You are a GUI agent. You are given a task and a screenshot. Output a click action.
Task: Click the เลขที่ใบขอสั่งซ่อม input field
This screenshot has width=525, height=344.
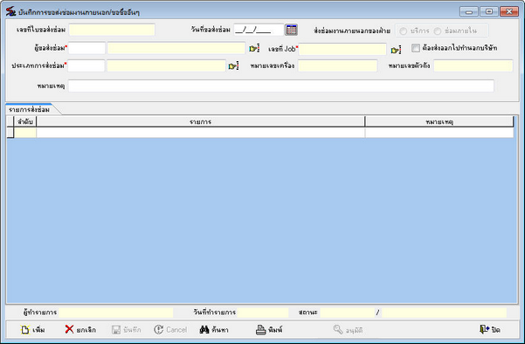point(112,30)
